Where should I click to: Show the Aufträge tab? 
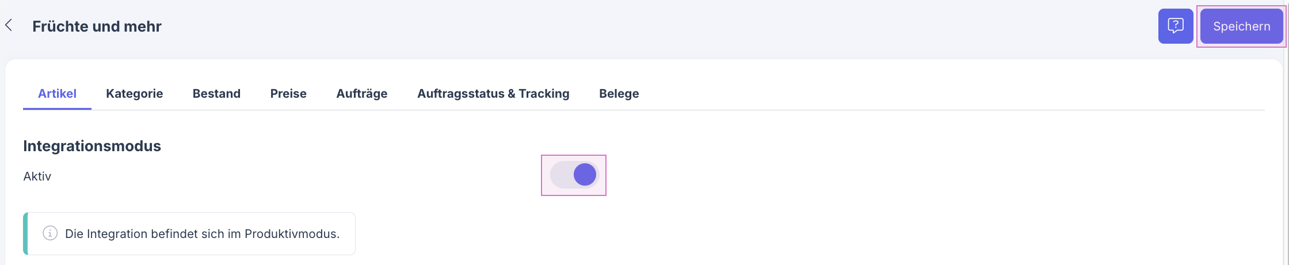[x=361, y=94]
